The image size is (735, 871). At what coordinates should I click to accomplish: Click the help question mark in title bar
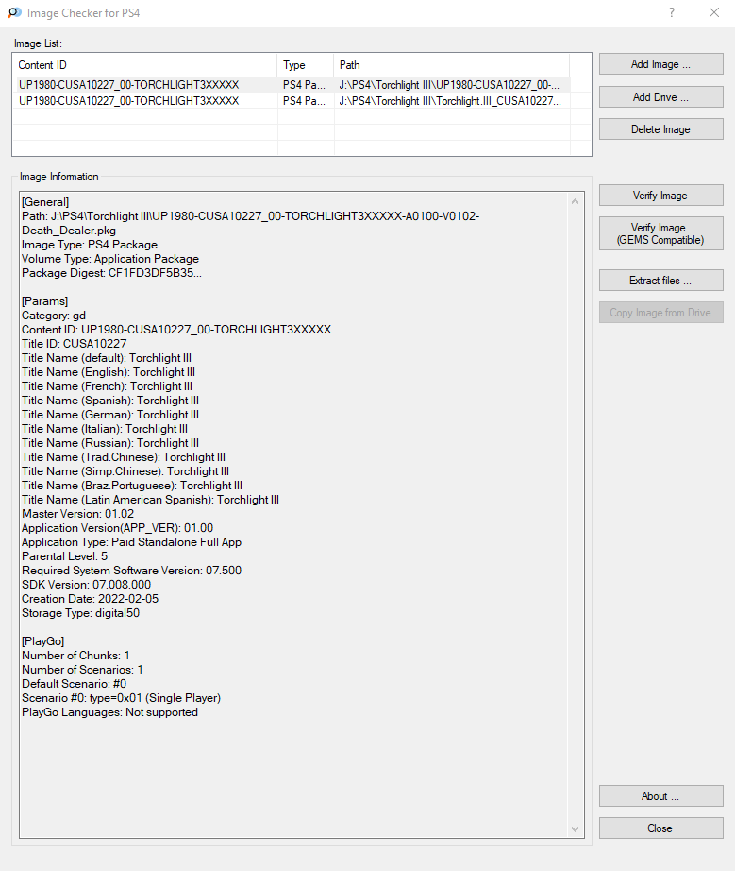click(672, 12)
